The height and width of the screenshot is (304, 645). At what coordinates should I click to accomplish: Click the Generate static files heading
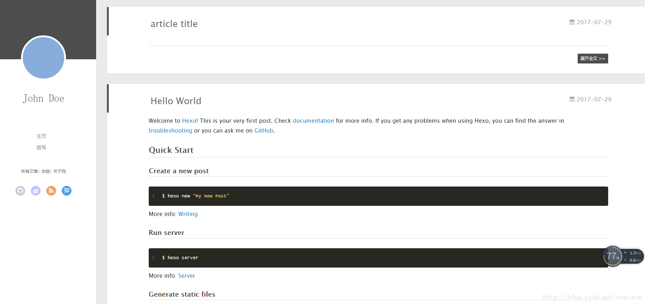click(x=182, y=294)
